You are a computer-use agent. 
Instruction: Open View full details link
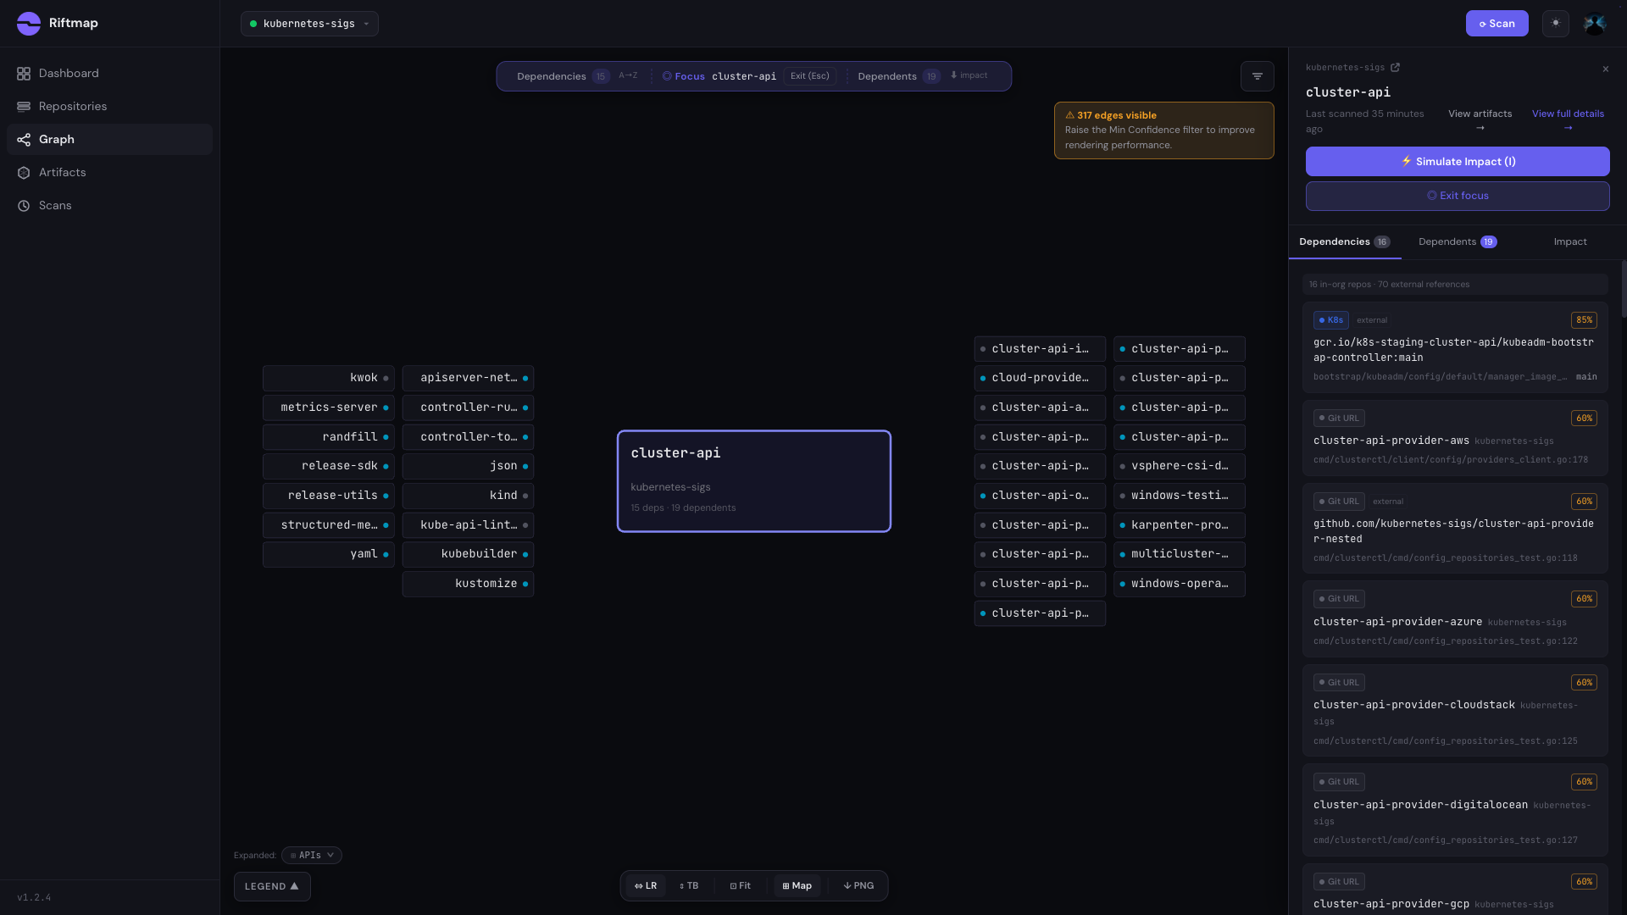click(x=1568, y=120)
